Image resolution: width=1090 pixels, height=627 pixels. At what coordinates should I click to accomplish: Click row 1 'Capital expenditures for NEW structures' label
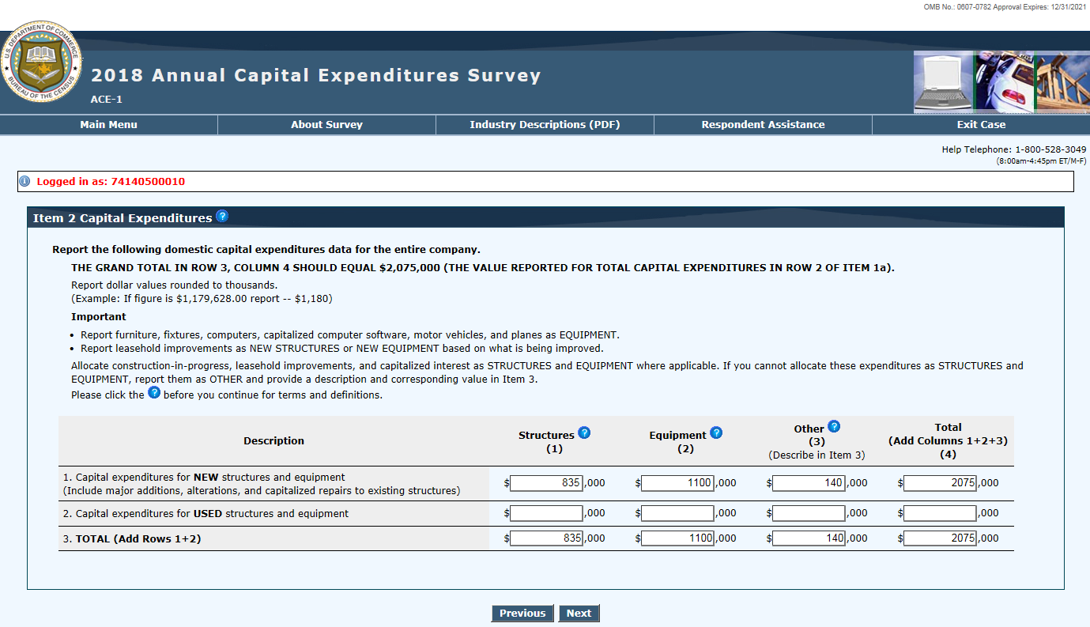point(262,484)
